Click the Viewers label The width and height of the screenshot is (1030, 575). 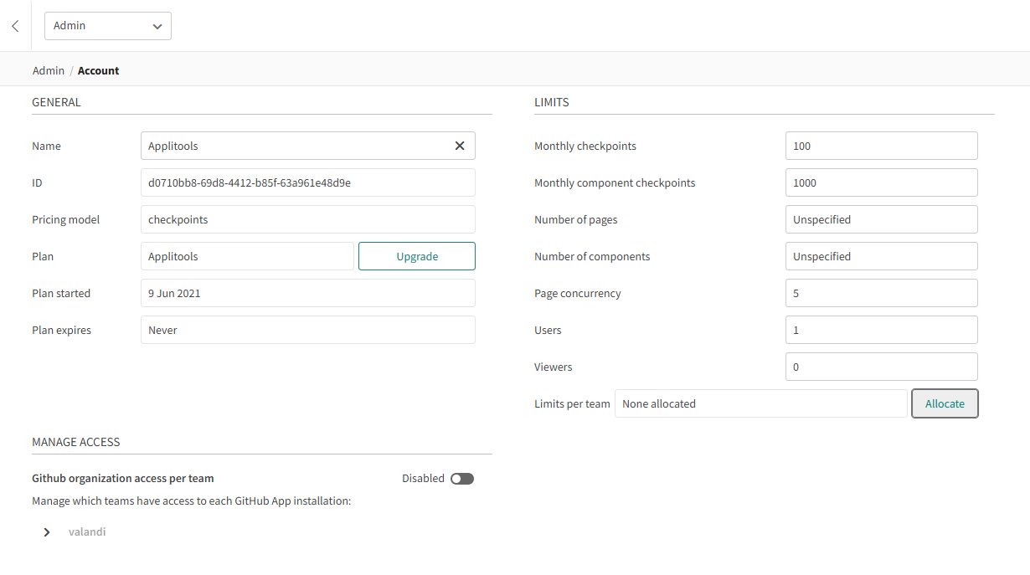[x=554, y=367]
